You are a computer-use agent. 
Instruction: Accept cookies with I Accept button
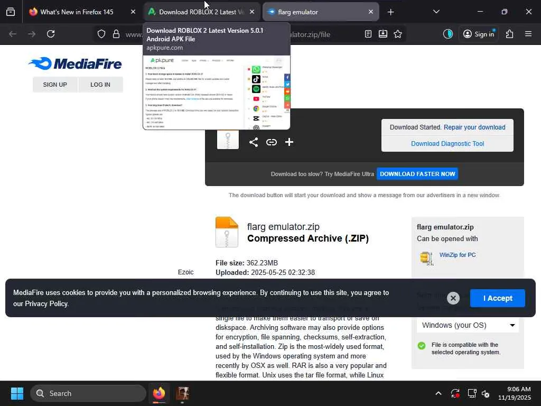pos(498,298)
